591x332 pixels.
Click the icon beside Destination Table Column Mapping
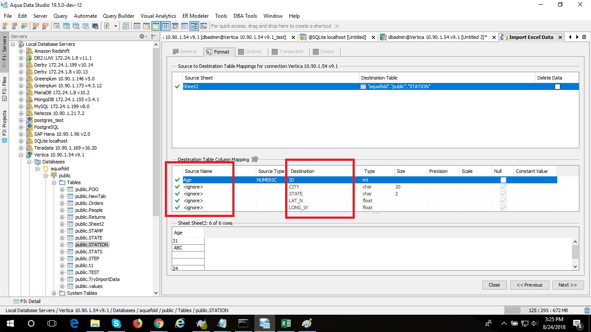point(255,159)
